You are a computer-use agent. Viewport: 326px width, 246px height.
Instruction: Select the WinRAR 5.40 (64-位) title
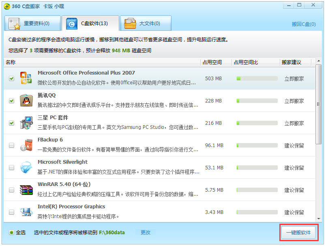pyautogui.click(x=64, y=184)
